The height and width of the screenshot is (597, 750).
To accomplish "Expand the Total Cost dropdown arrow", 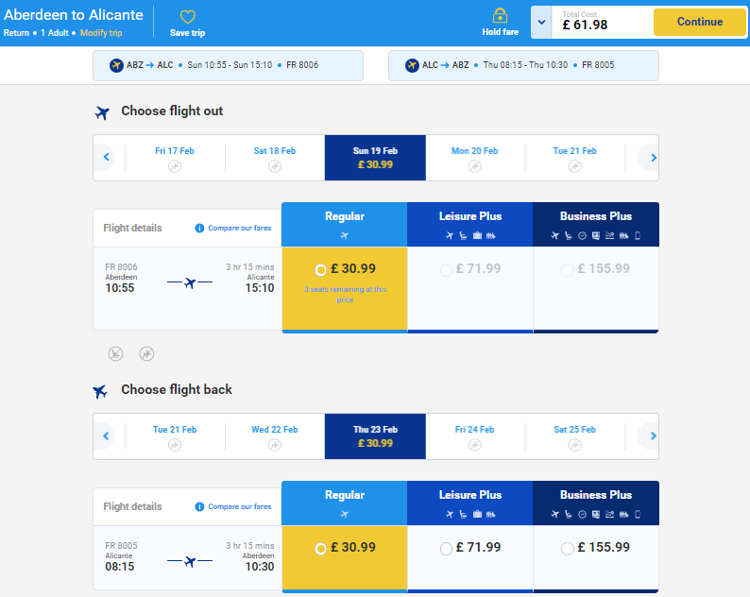I will (x=541, y=22).
